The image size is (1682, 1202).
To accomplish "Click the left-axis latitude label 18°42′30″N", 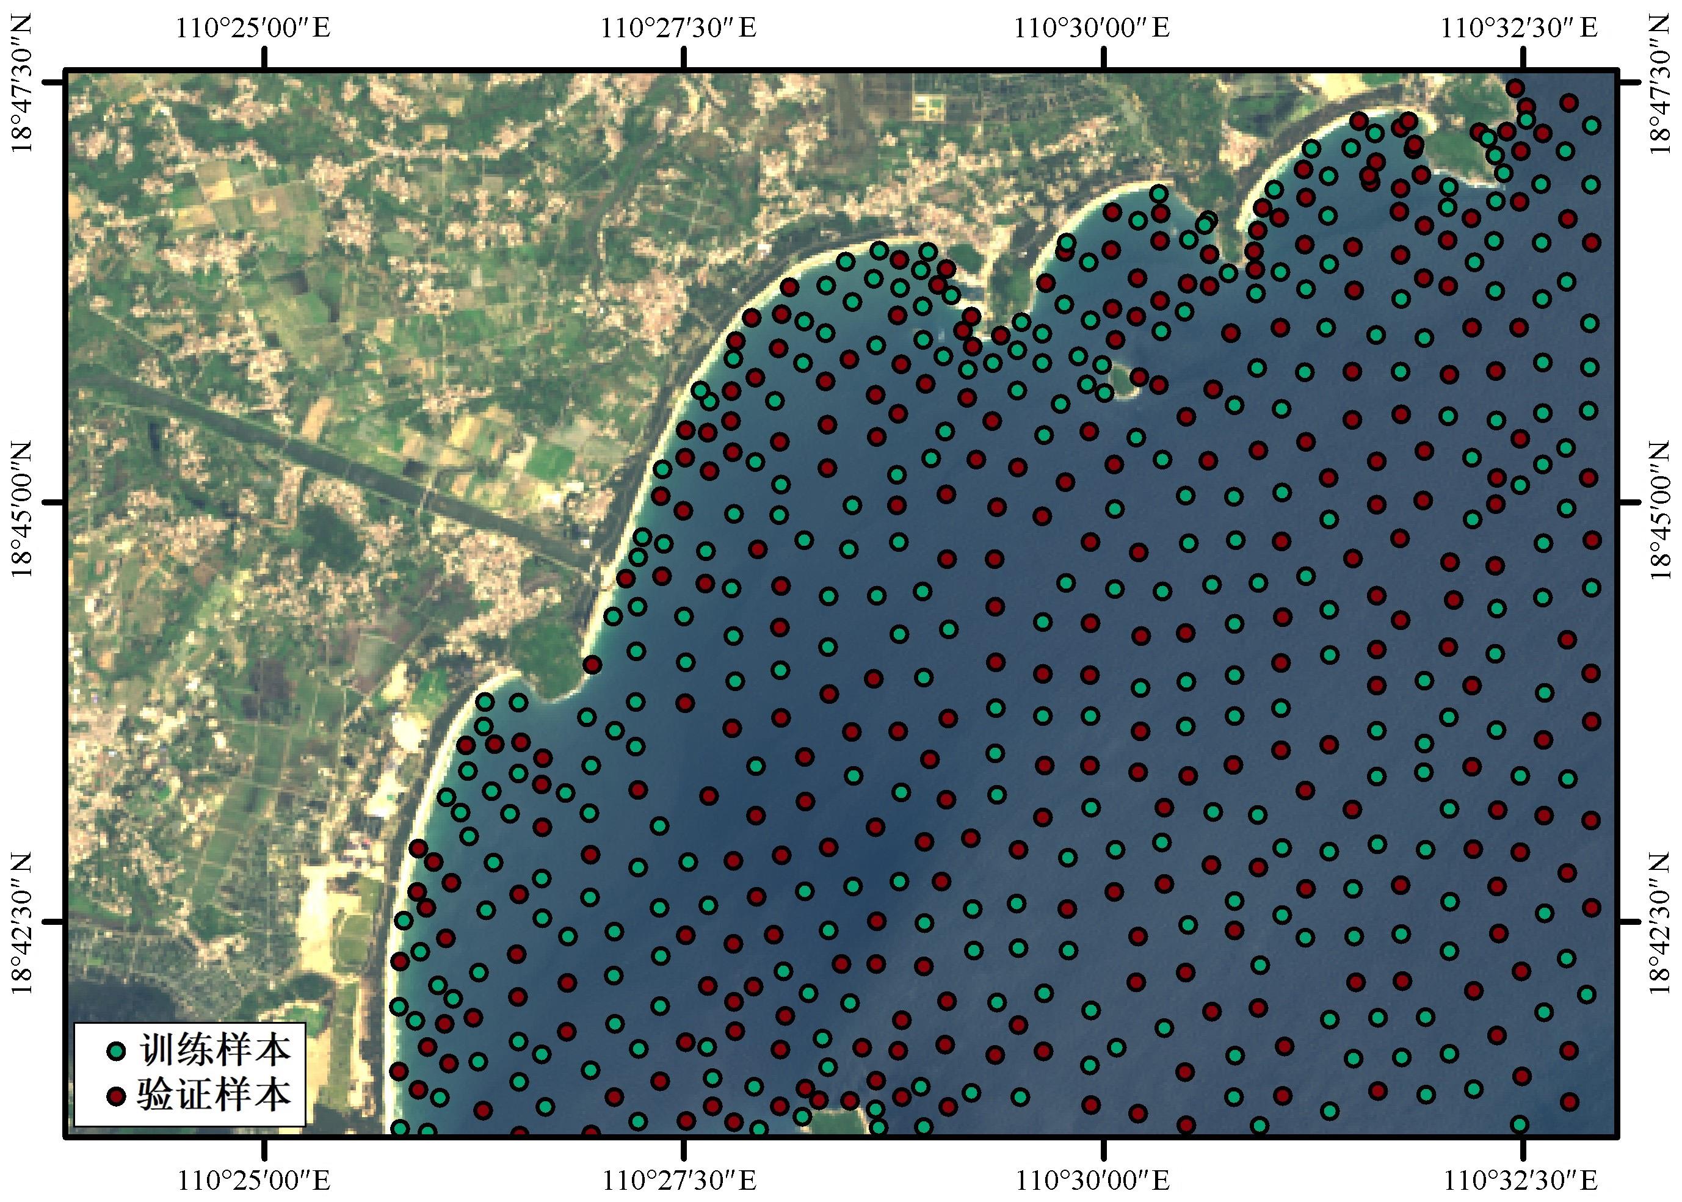I will [22, 923].
